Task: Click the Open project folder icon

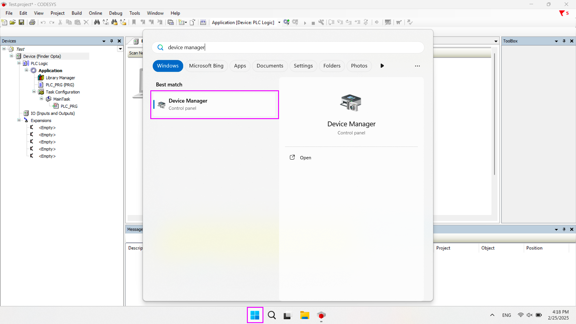Action: click(13, 22)
